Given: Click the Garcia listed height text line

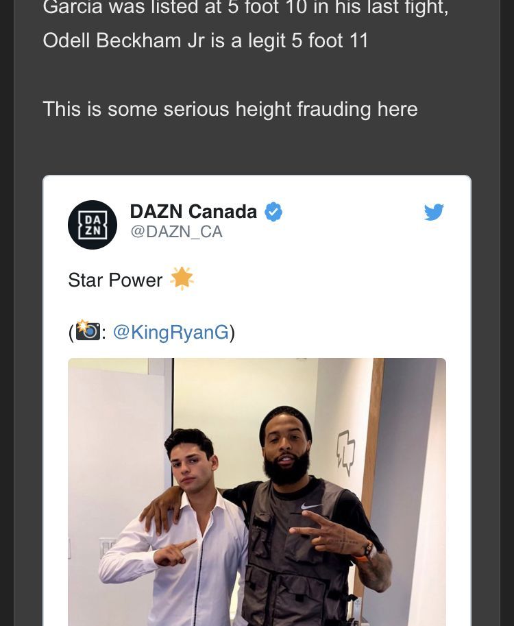Looking at the screenshot, I should tap(245, 8).
